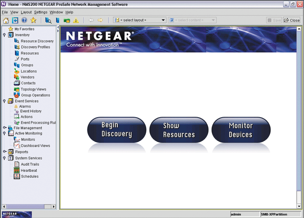Select Topology Views in the Inventory tree

(33, 89)
